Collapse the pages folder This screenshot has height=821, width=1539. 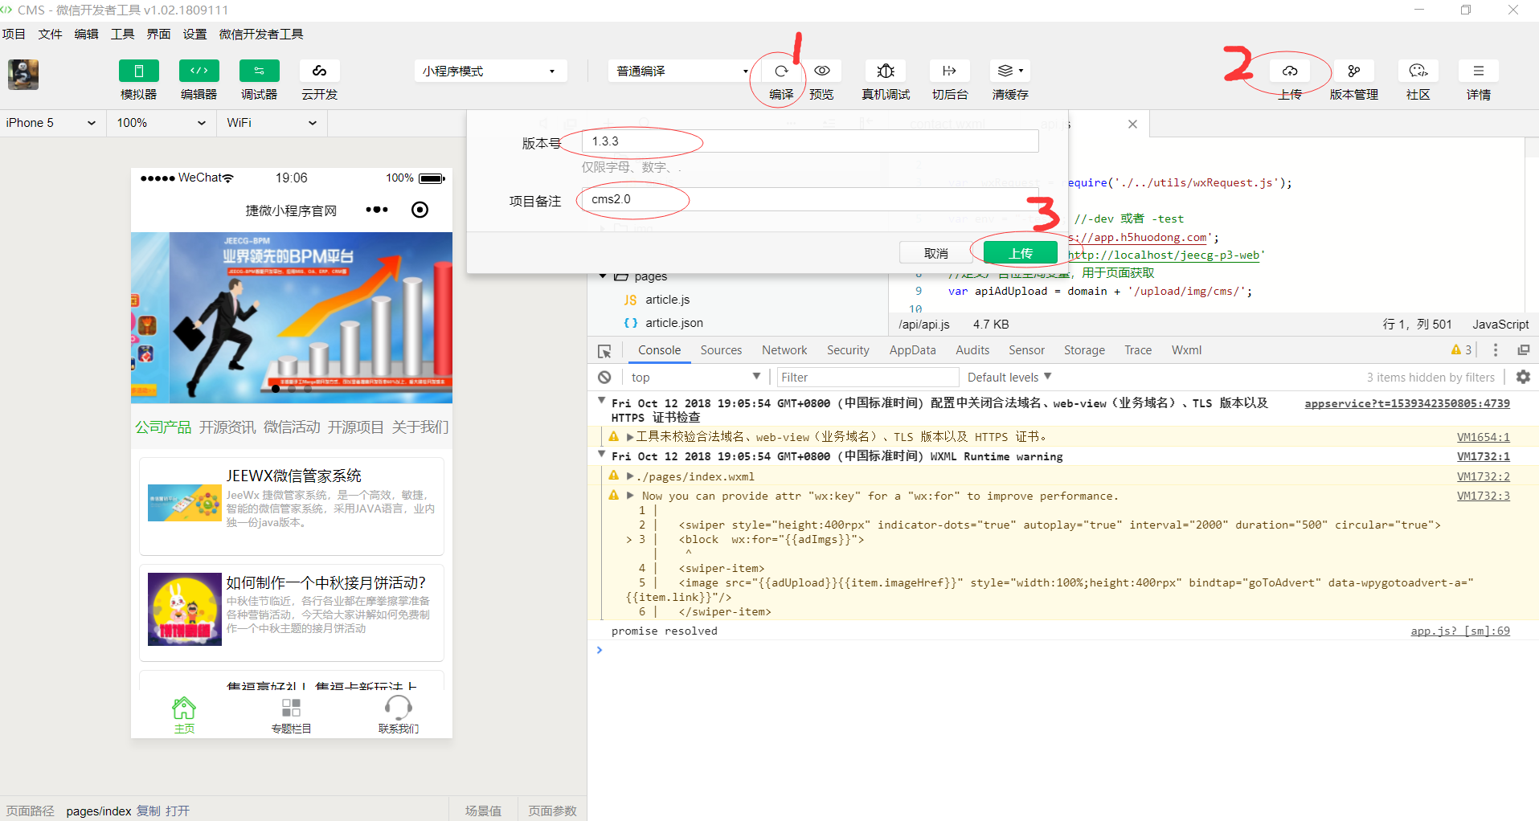coord(603,276)
